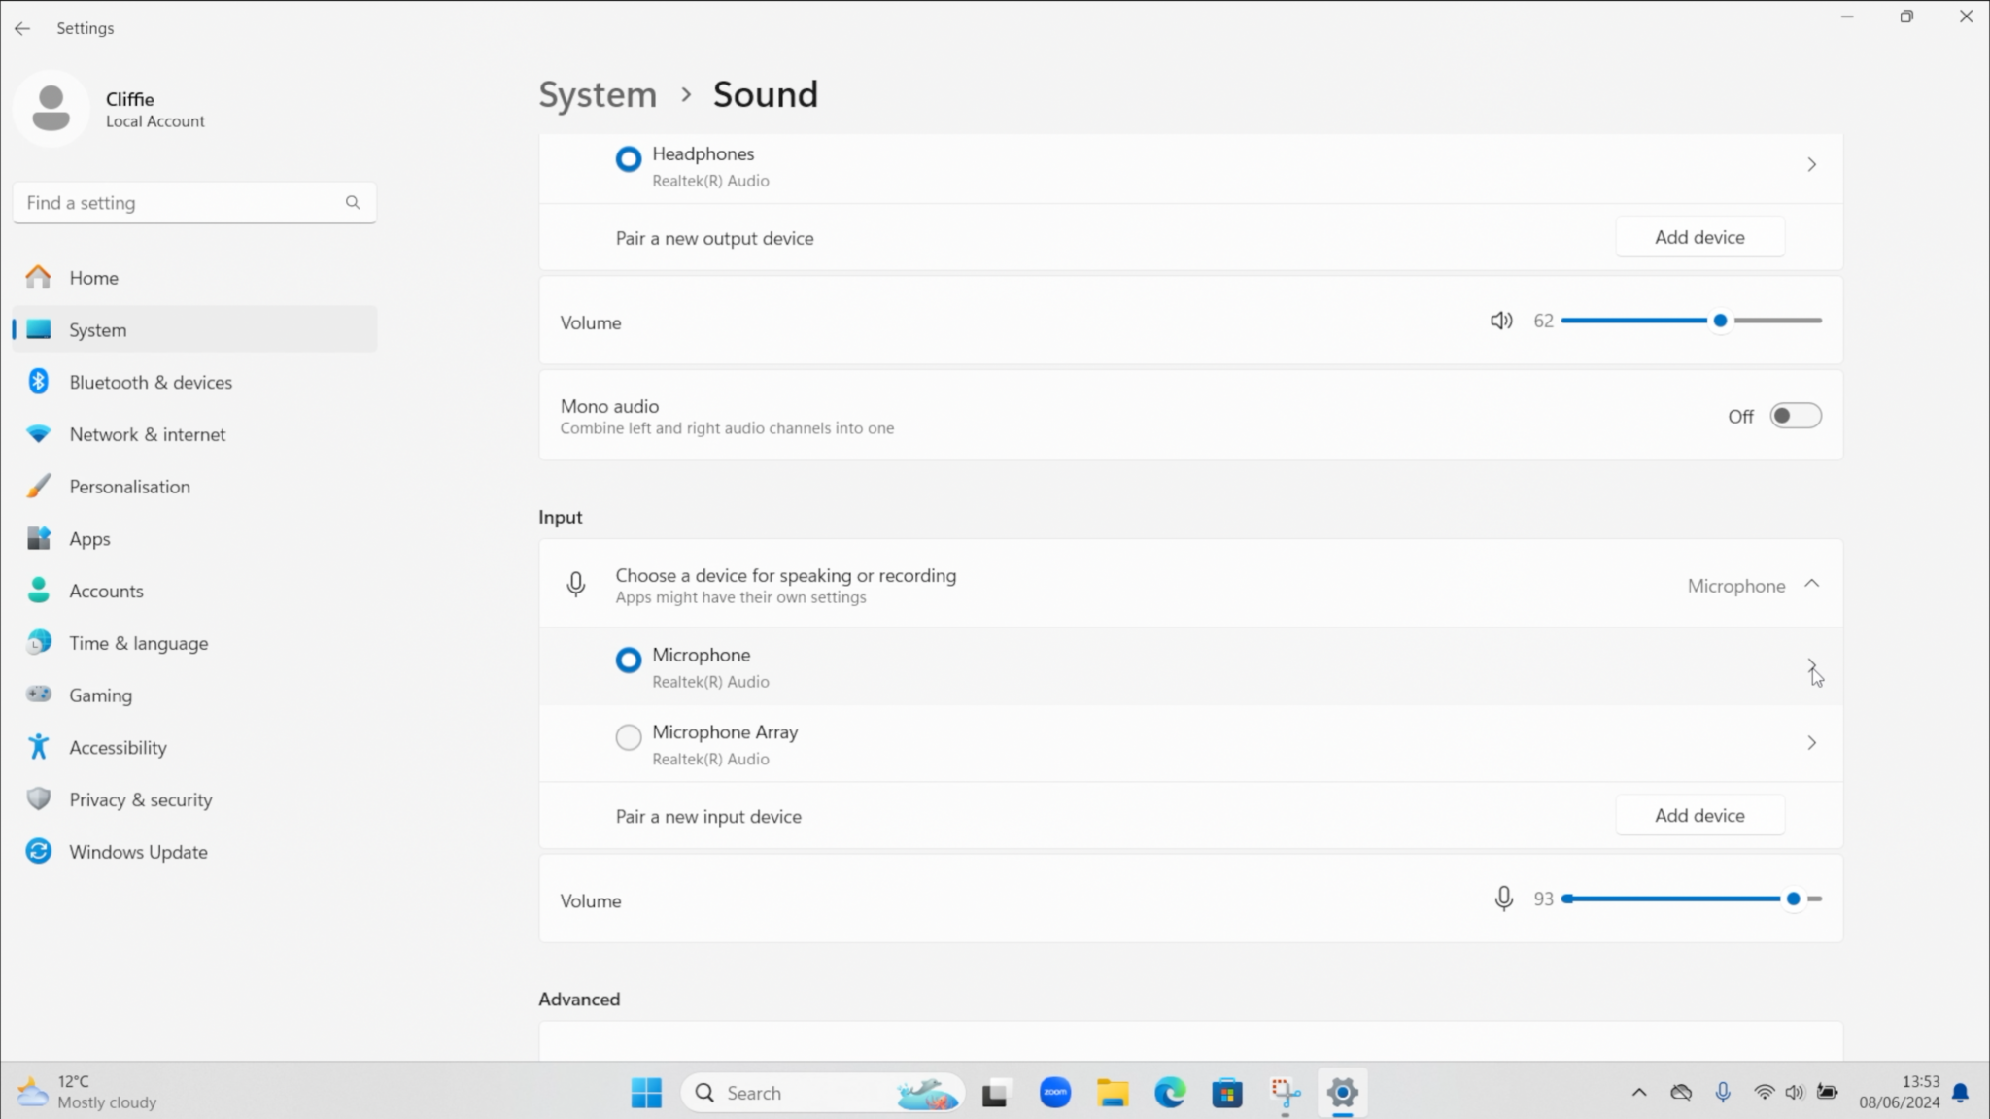The height and width of the screenshot is (1119, 1990).
Task: Turn on Mono audio
Action: click(1793, 415)
